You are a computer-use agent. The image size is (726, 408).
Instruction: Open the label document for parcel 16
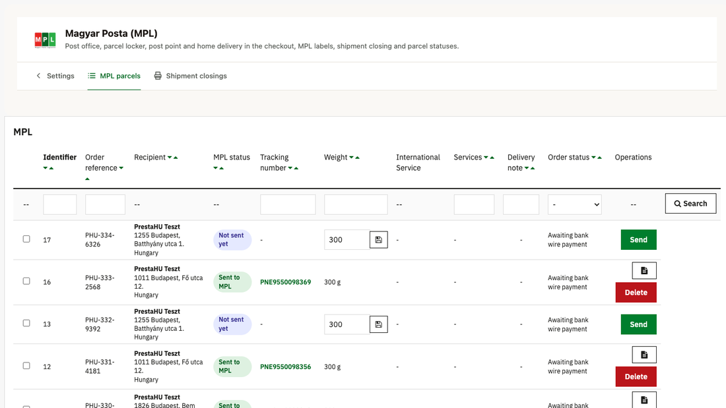tap(644, 271)
